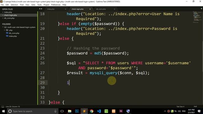Open Photoshop from taskbar

(x=77, y=111)
